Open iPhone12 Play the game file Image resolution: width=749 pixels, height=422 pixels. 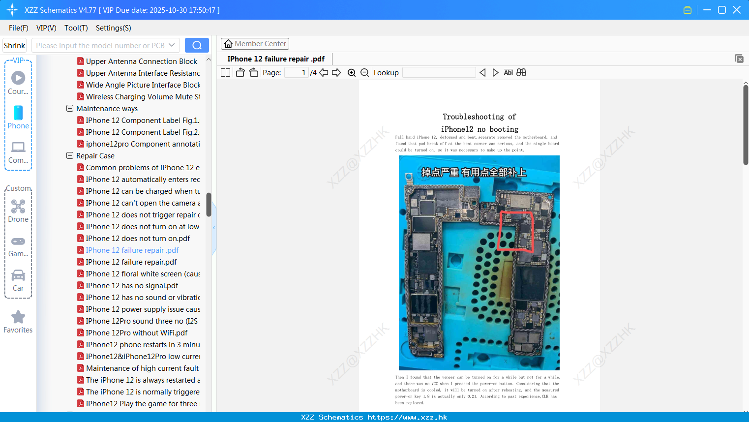click(x=137, y=403)
